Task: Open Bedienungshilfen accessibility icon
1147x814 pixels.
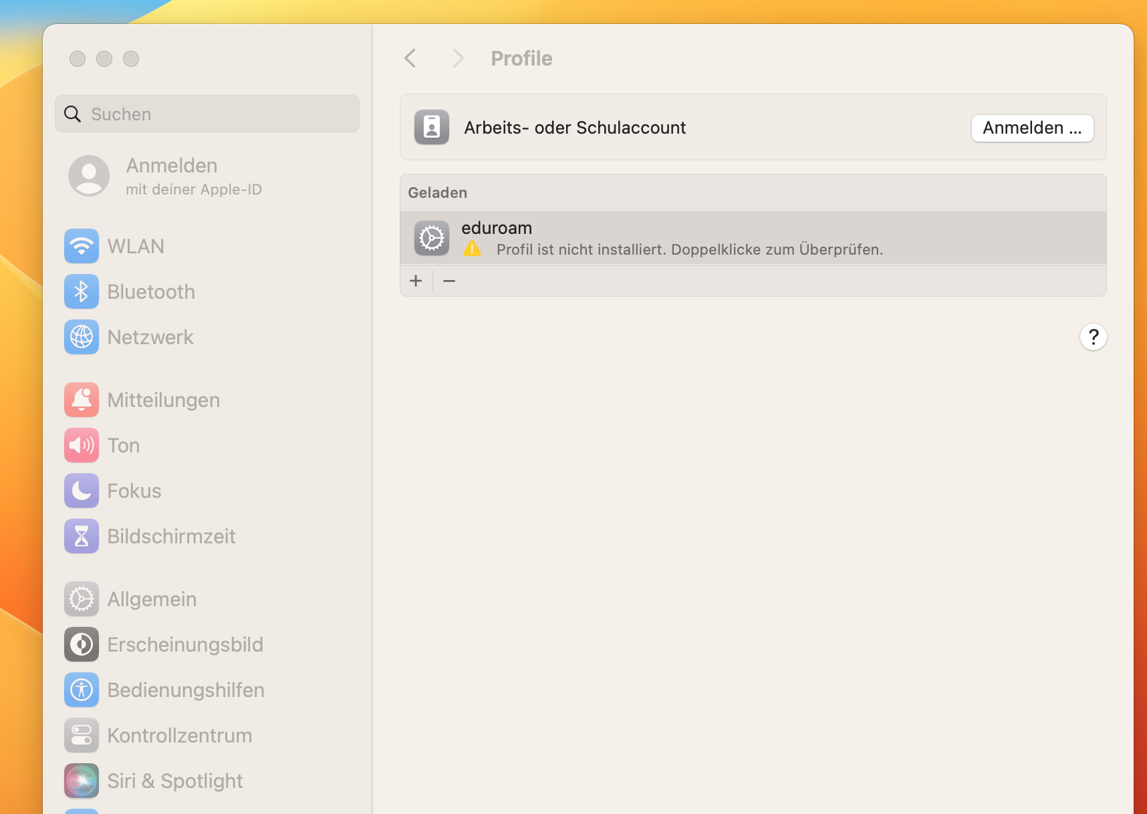Action: point(82,690)
